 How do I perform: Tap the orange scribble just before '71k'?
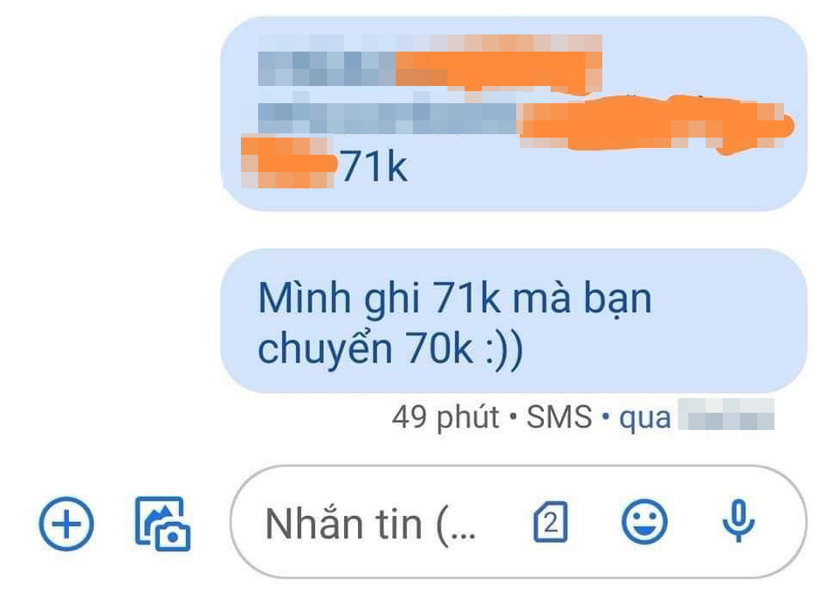tap(289, 163)
